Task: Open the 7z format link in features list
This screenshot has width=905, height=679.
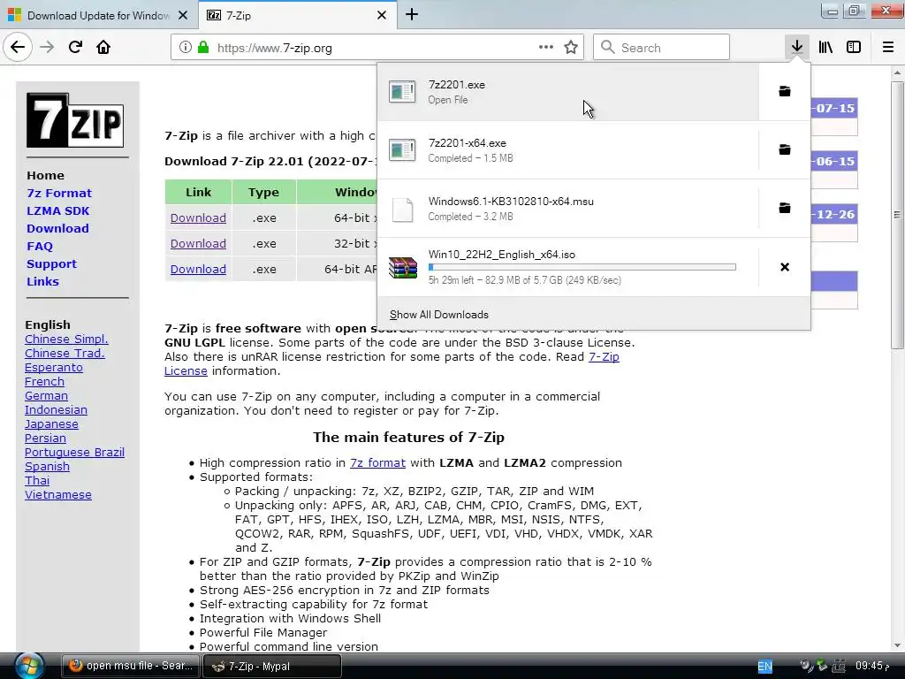Action: coord(377,462)
